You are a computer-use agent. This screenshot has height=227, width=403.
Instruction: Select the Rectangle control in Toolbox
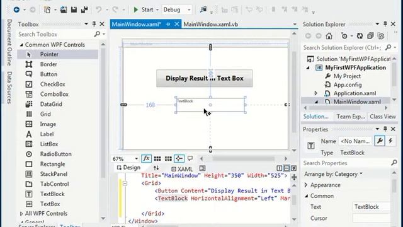click(57, 164)
